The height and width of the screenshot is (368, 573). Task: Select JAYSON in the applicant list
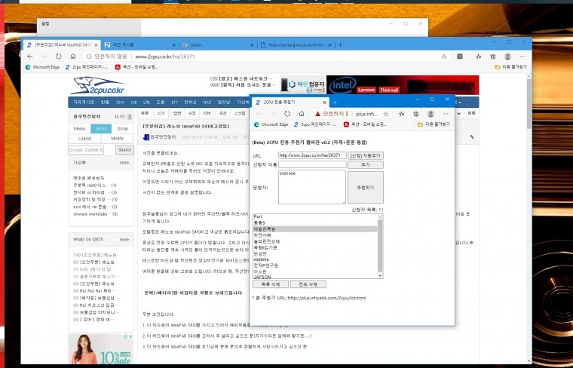(x=315, y=277)
